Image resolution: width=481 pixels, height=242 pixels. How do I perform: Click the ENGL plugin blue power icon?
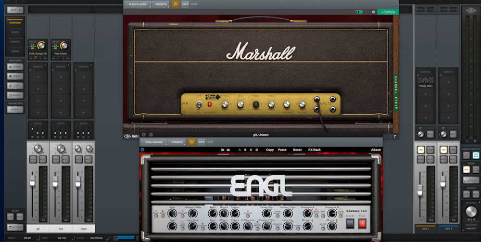tap(143, 150)
